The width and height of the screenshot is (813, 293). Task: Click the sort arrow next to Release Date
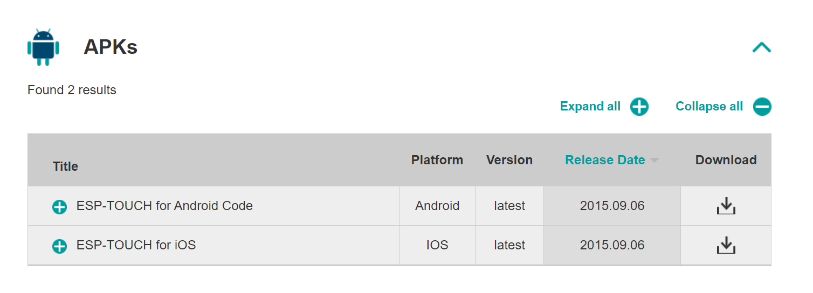(654, 161)
